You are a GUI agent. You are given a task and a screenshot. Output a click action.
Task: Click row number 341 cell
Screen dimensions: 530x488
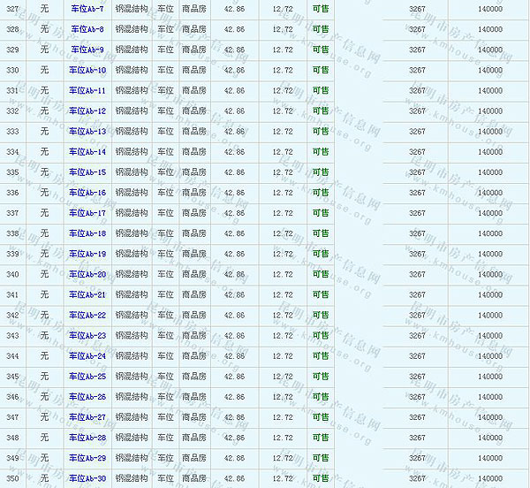point(12,294)
